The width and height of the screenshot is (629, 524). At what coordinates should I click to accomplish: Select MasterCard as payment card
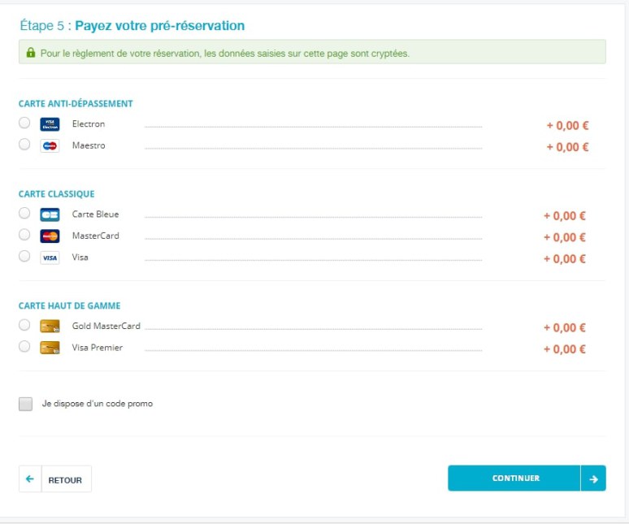click(24, 235)
